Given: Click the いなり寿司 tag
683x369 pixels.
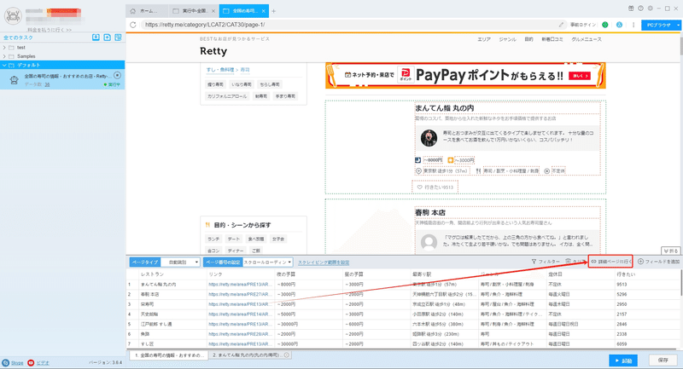Looking at the screenshot, I should (242, 84).
